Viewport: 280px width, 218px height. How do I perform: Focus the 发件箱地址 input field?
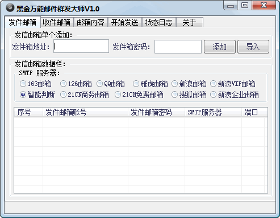81,46
